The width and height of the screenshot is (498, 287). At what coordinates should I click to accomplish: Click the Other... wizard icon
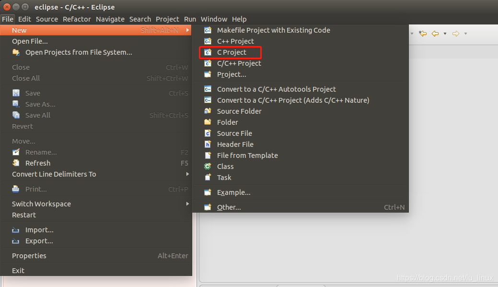[x=208, y=207]
